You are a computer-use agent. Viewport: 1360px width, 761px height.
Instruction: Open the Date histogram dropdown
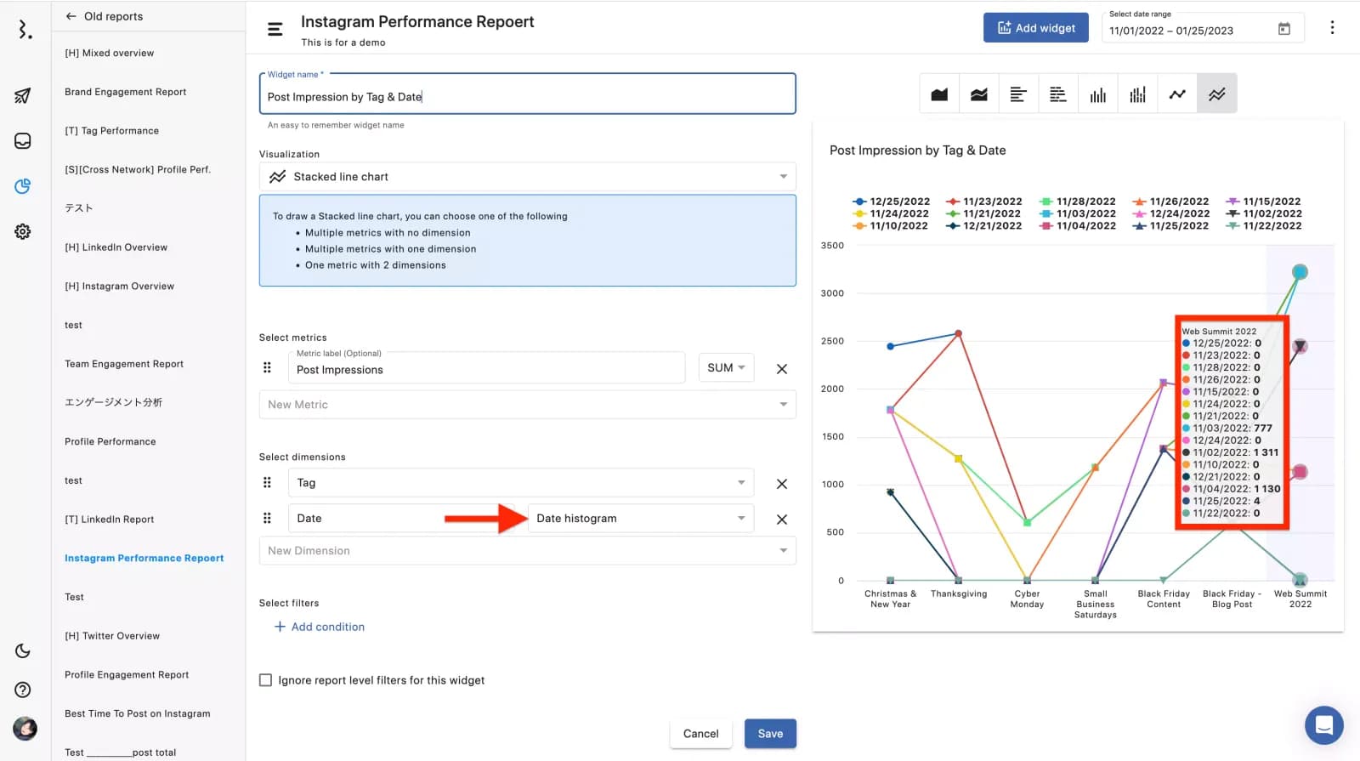click(640, 519)
